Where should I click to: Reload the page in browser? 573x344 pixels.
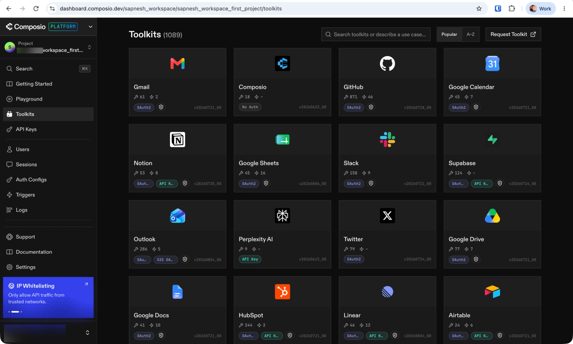pos(36,8)
